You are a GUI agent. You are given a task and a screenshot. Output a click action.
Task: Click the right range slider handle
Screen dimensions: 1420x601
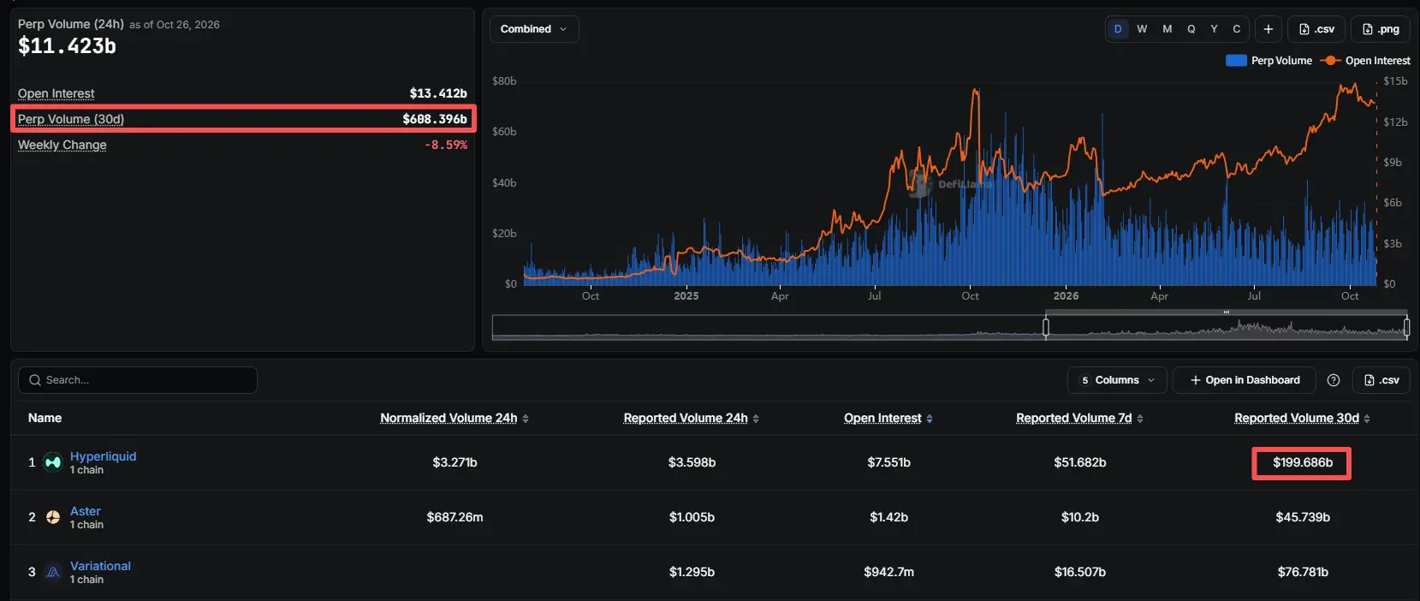click(1406, 327)
